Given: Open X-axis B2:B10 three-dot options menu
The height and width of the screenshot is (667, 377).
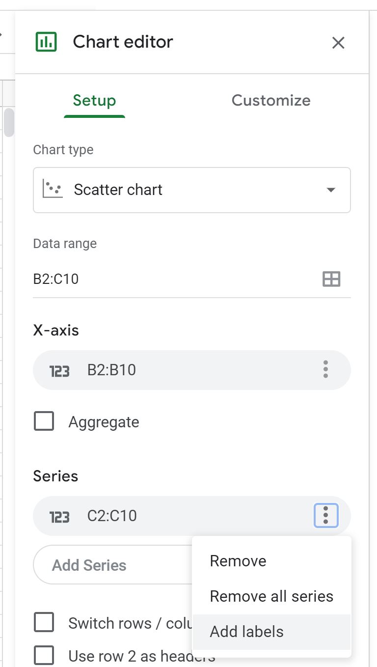Looking at the screenshot, I should pos(325,369).
